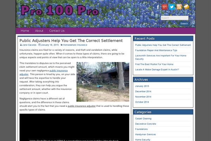Click author link Jane Caceres
Viewport: 211px width, 141px height.
(29, 45)
